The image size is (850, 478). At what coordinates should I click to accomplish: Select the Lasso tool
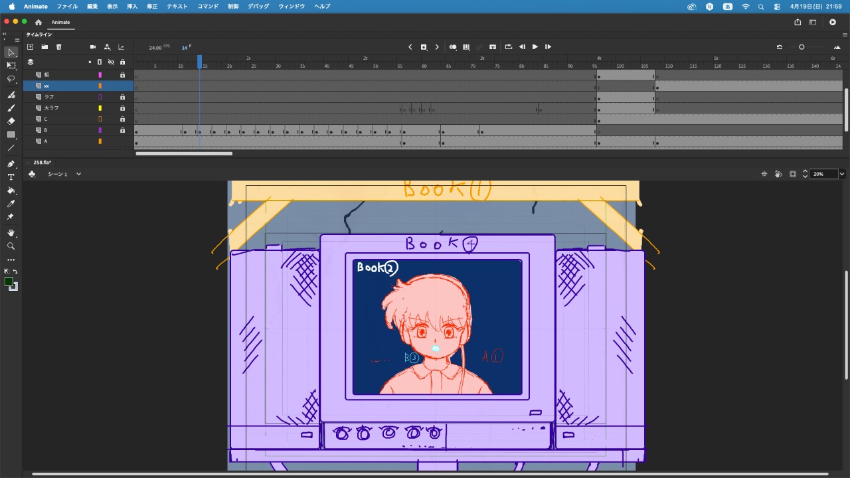[x=11, y=79]
